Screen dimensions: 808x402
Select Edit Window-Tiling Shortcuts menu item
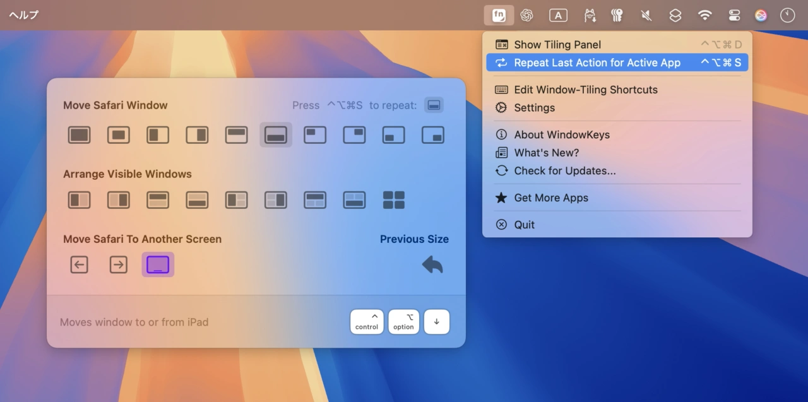pyautogui.click(x=585, y=90)
